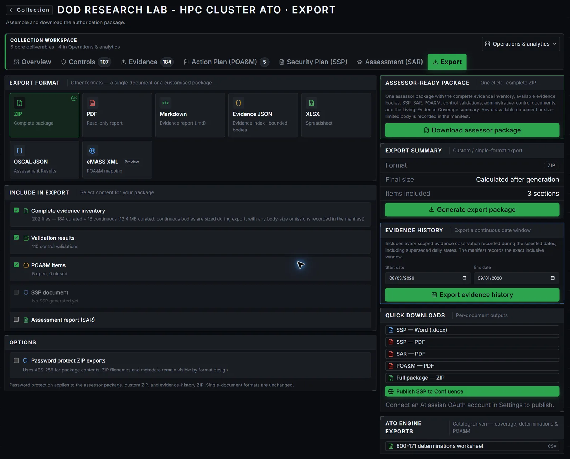Open the Start date calendar picker
The image size is (570, 459).
tap(464, 278)
